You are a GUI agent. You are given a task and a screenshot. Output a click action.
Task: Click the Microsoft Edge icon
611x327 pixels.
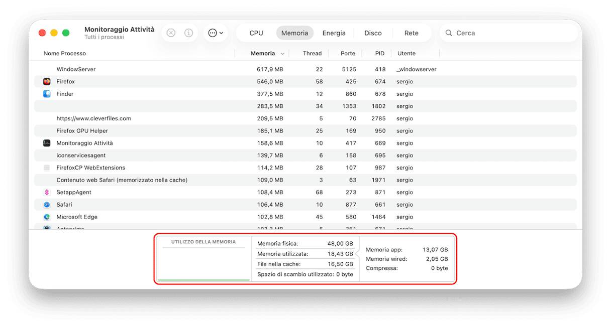[x=47, y=217]
